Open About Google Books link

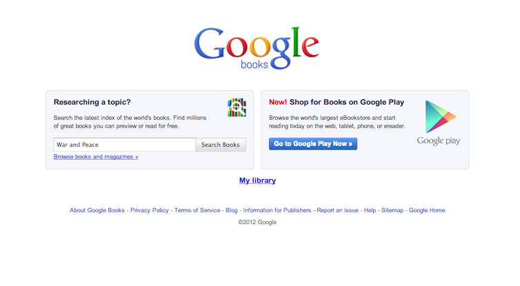click(97, 210)
